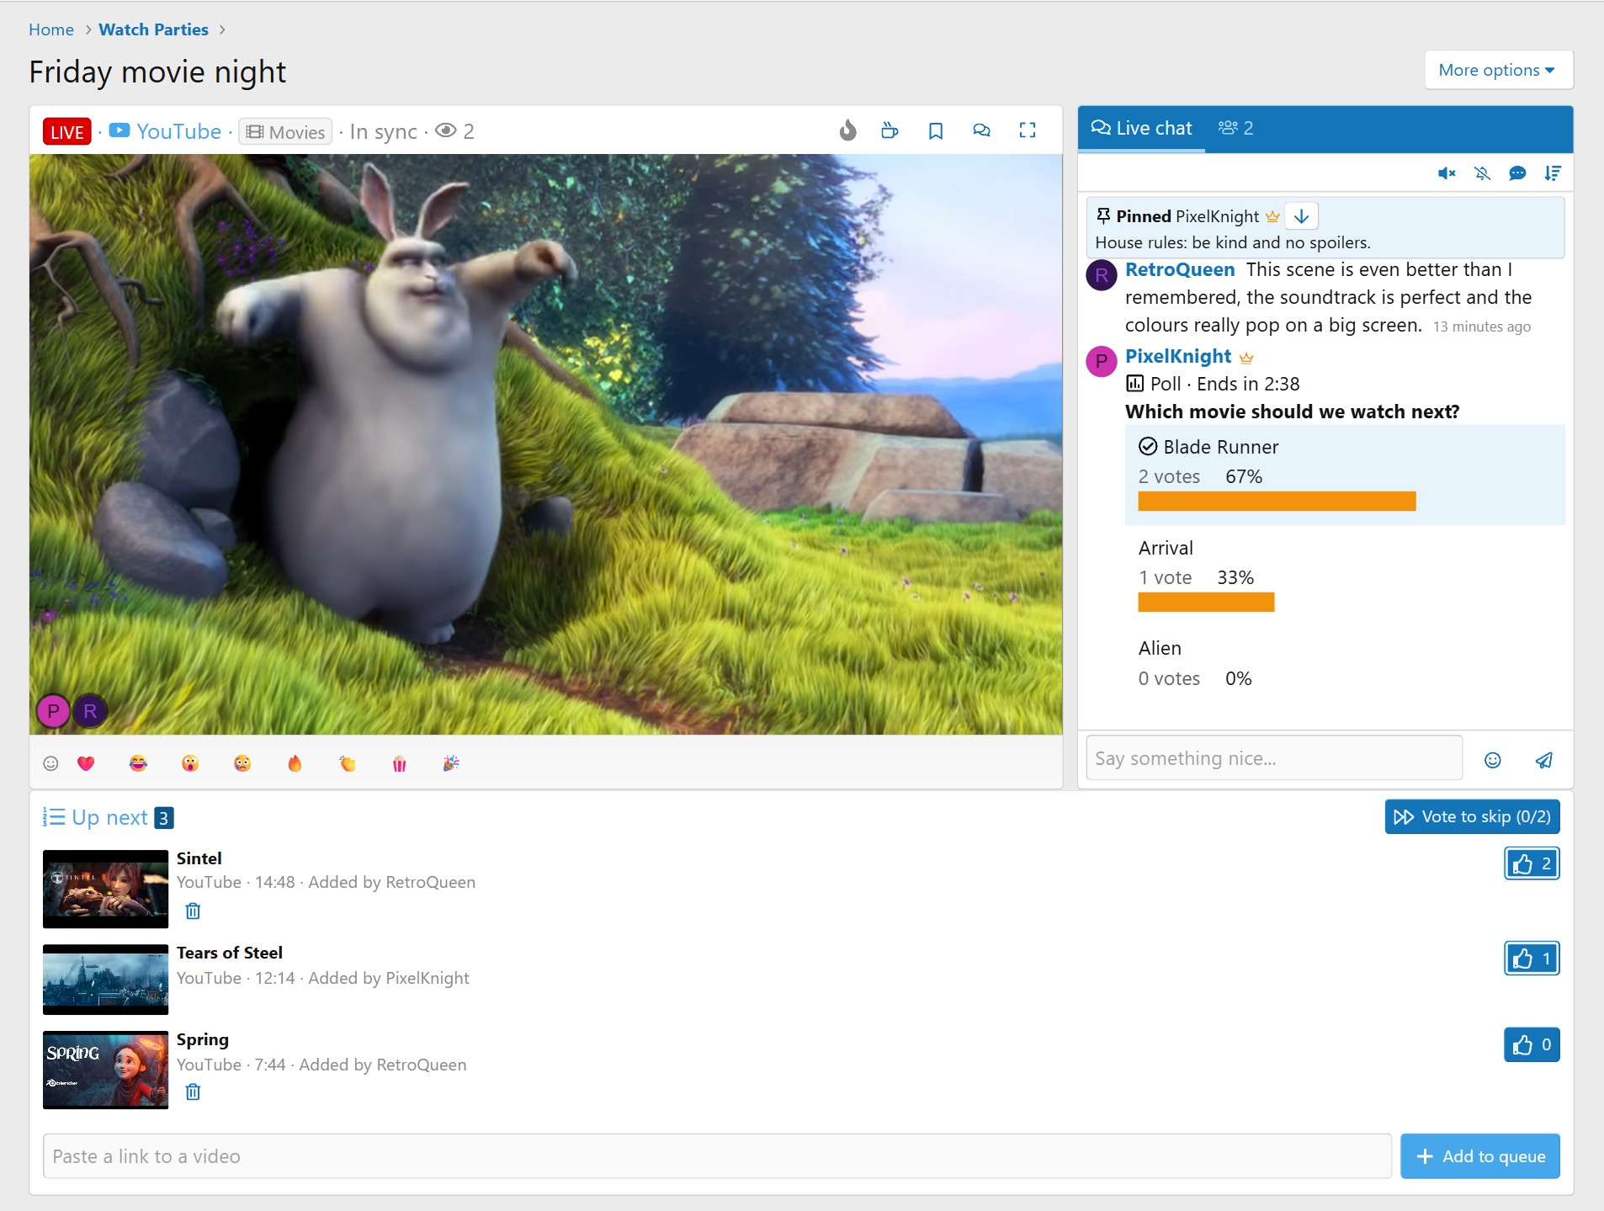The height and width of the screenshot is (1211, 1604).
Task: Send a laughing face reaction
Action: click(x=138, y=763)
